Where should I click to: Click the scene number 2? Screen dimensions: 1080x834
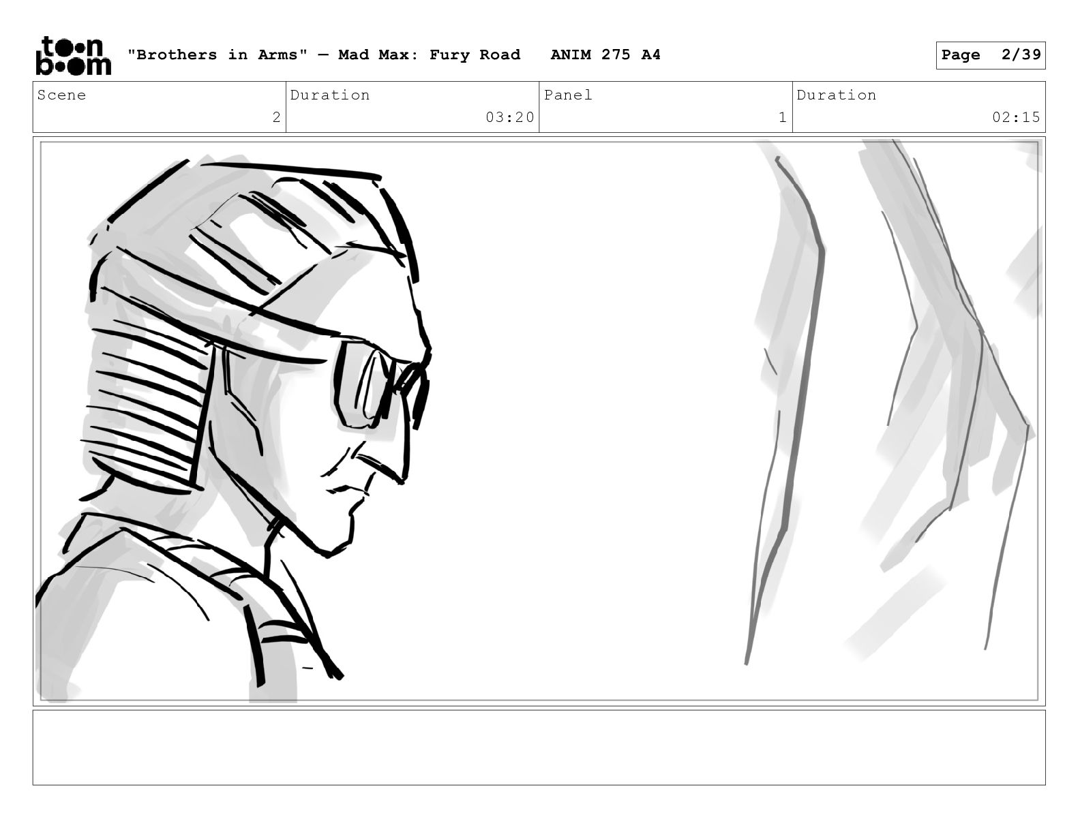click(x=276, y=117)
